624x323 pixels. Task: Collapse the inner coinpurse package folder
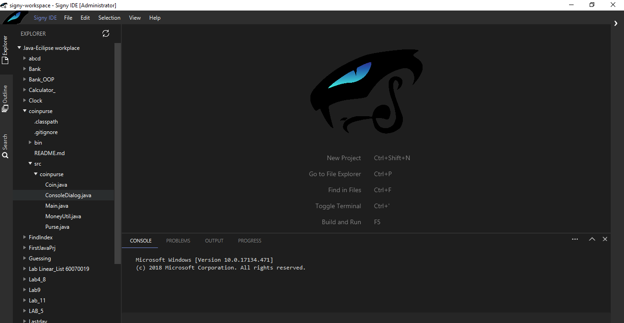[36, 174]
